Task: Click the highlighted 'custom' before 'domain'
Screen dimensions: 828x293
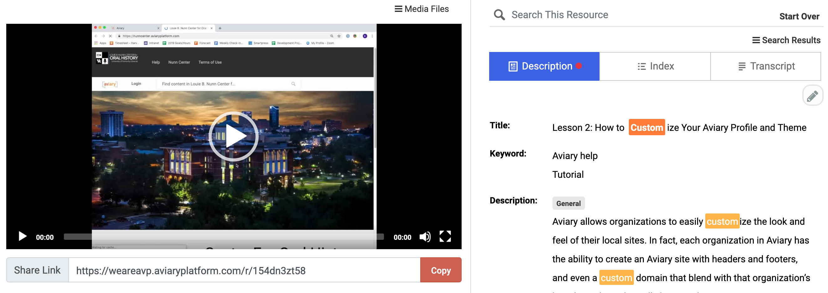Action: [x=616, y=278]
